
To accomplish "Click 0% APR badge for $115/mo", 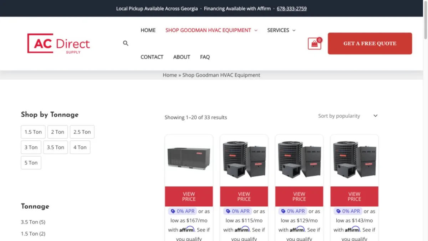I will click(x=238, y=211).
